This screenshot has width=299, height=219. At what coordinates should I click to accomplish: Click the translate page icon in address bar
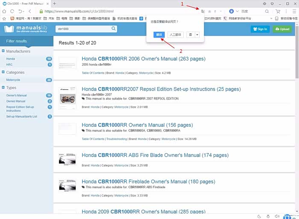[203, 12]
